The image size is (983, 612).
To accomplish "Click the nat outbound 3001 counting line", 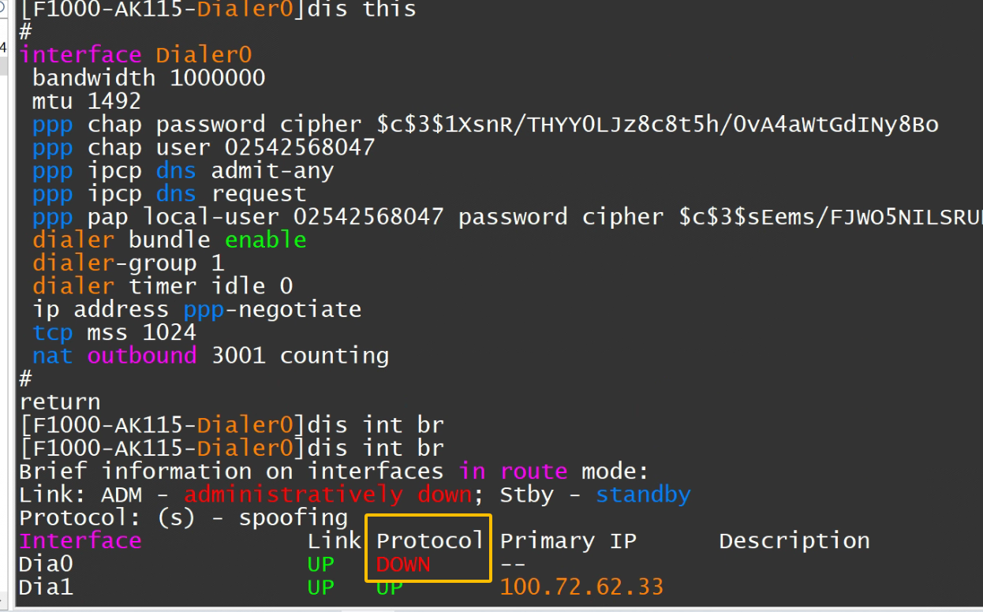I will pyautogui.click(x=211, y=356).
